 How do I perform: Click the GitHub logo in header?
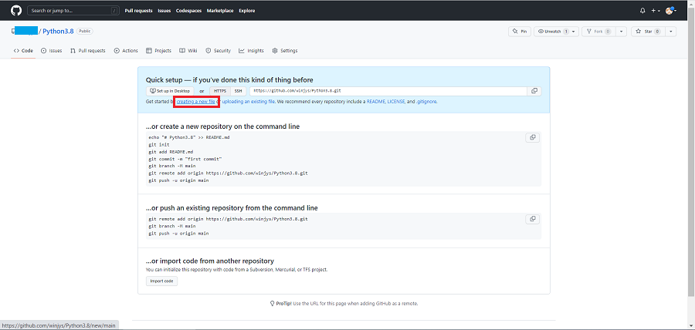tap(15, 11)
